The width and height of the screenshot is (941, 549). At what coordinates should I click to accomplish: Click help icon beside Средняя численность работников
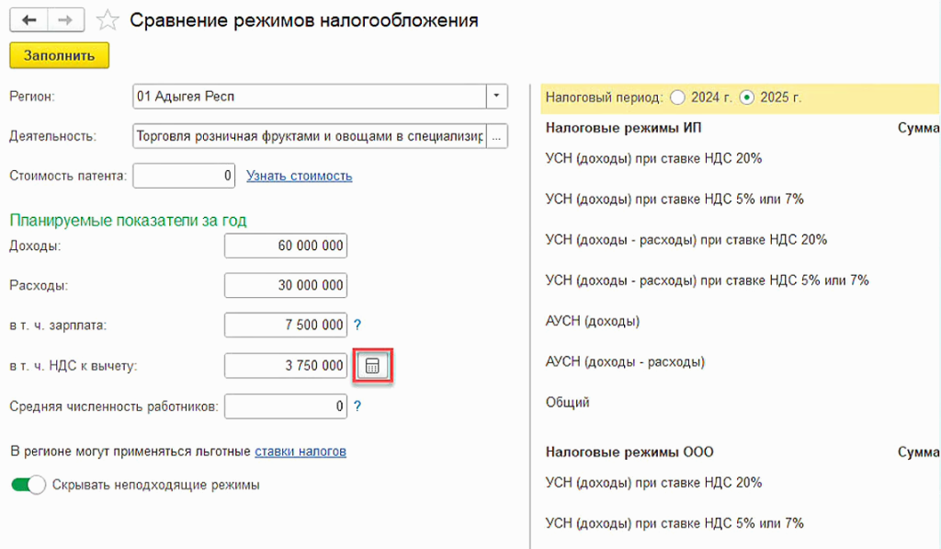point(357,406)
